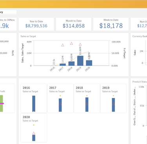The width and height of the screenshot is (147, 144).
Task: Click the 15.86M bar value label
Action: click(80, 51)
